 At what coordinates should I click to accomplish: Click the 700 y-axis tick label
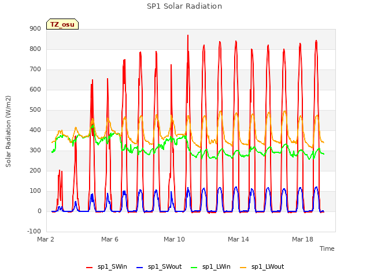click(x=35, y=69)
